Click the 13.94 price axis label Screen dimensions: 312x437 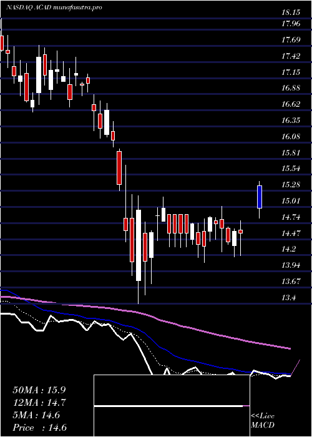291,265
